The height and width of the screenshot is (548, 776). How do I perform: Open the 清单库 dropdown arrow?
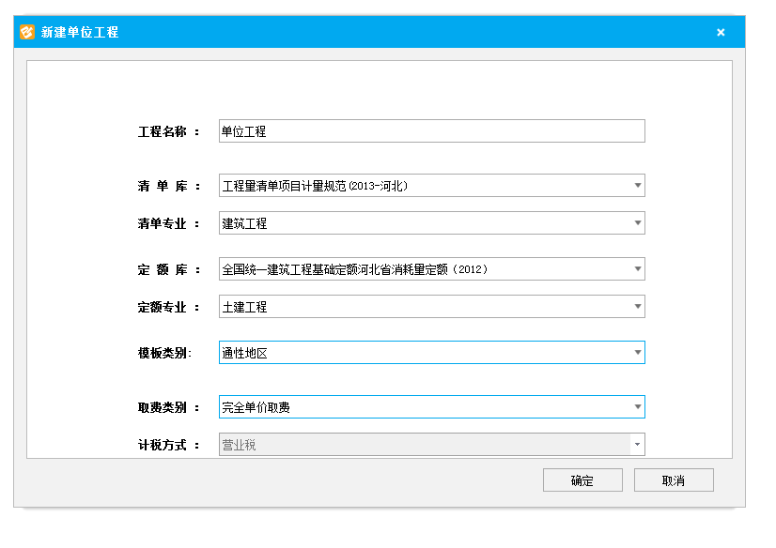[x=637, y=186]
